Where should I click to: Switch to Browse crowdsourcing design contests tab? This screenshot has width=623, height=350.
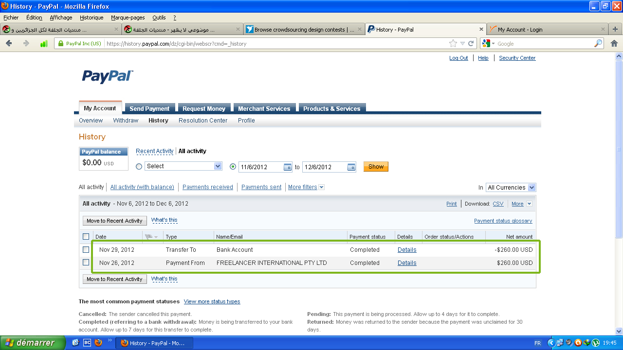pyautogui.click(x=304, y=29)
